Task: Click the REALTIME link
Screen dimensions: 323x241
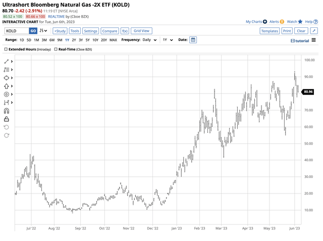Action: [56, 17]
